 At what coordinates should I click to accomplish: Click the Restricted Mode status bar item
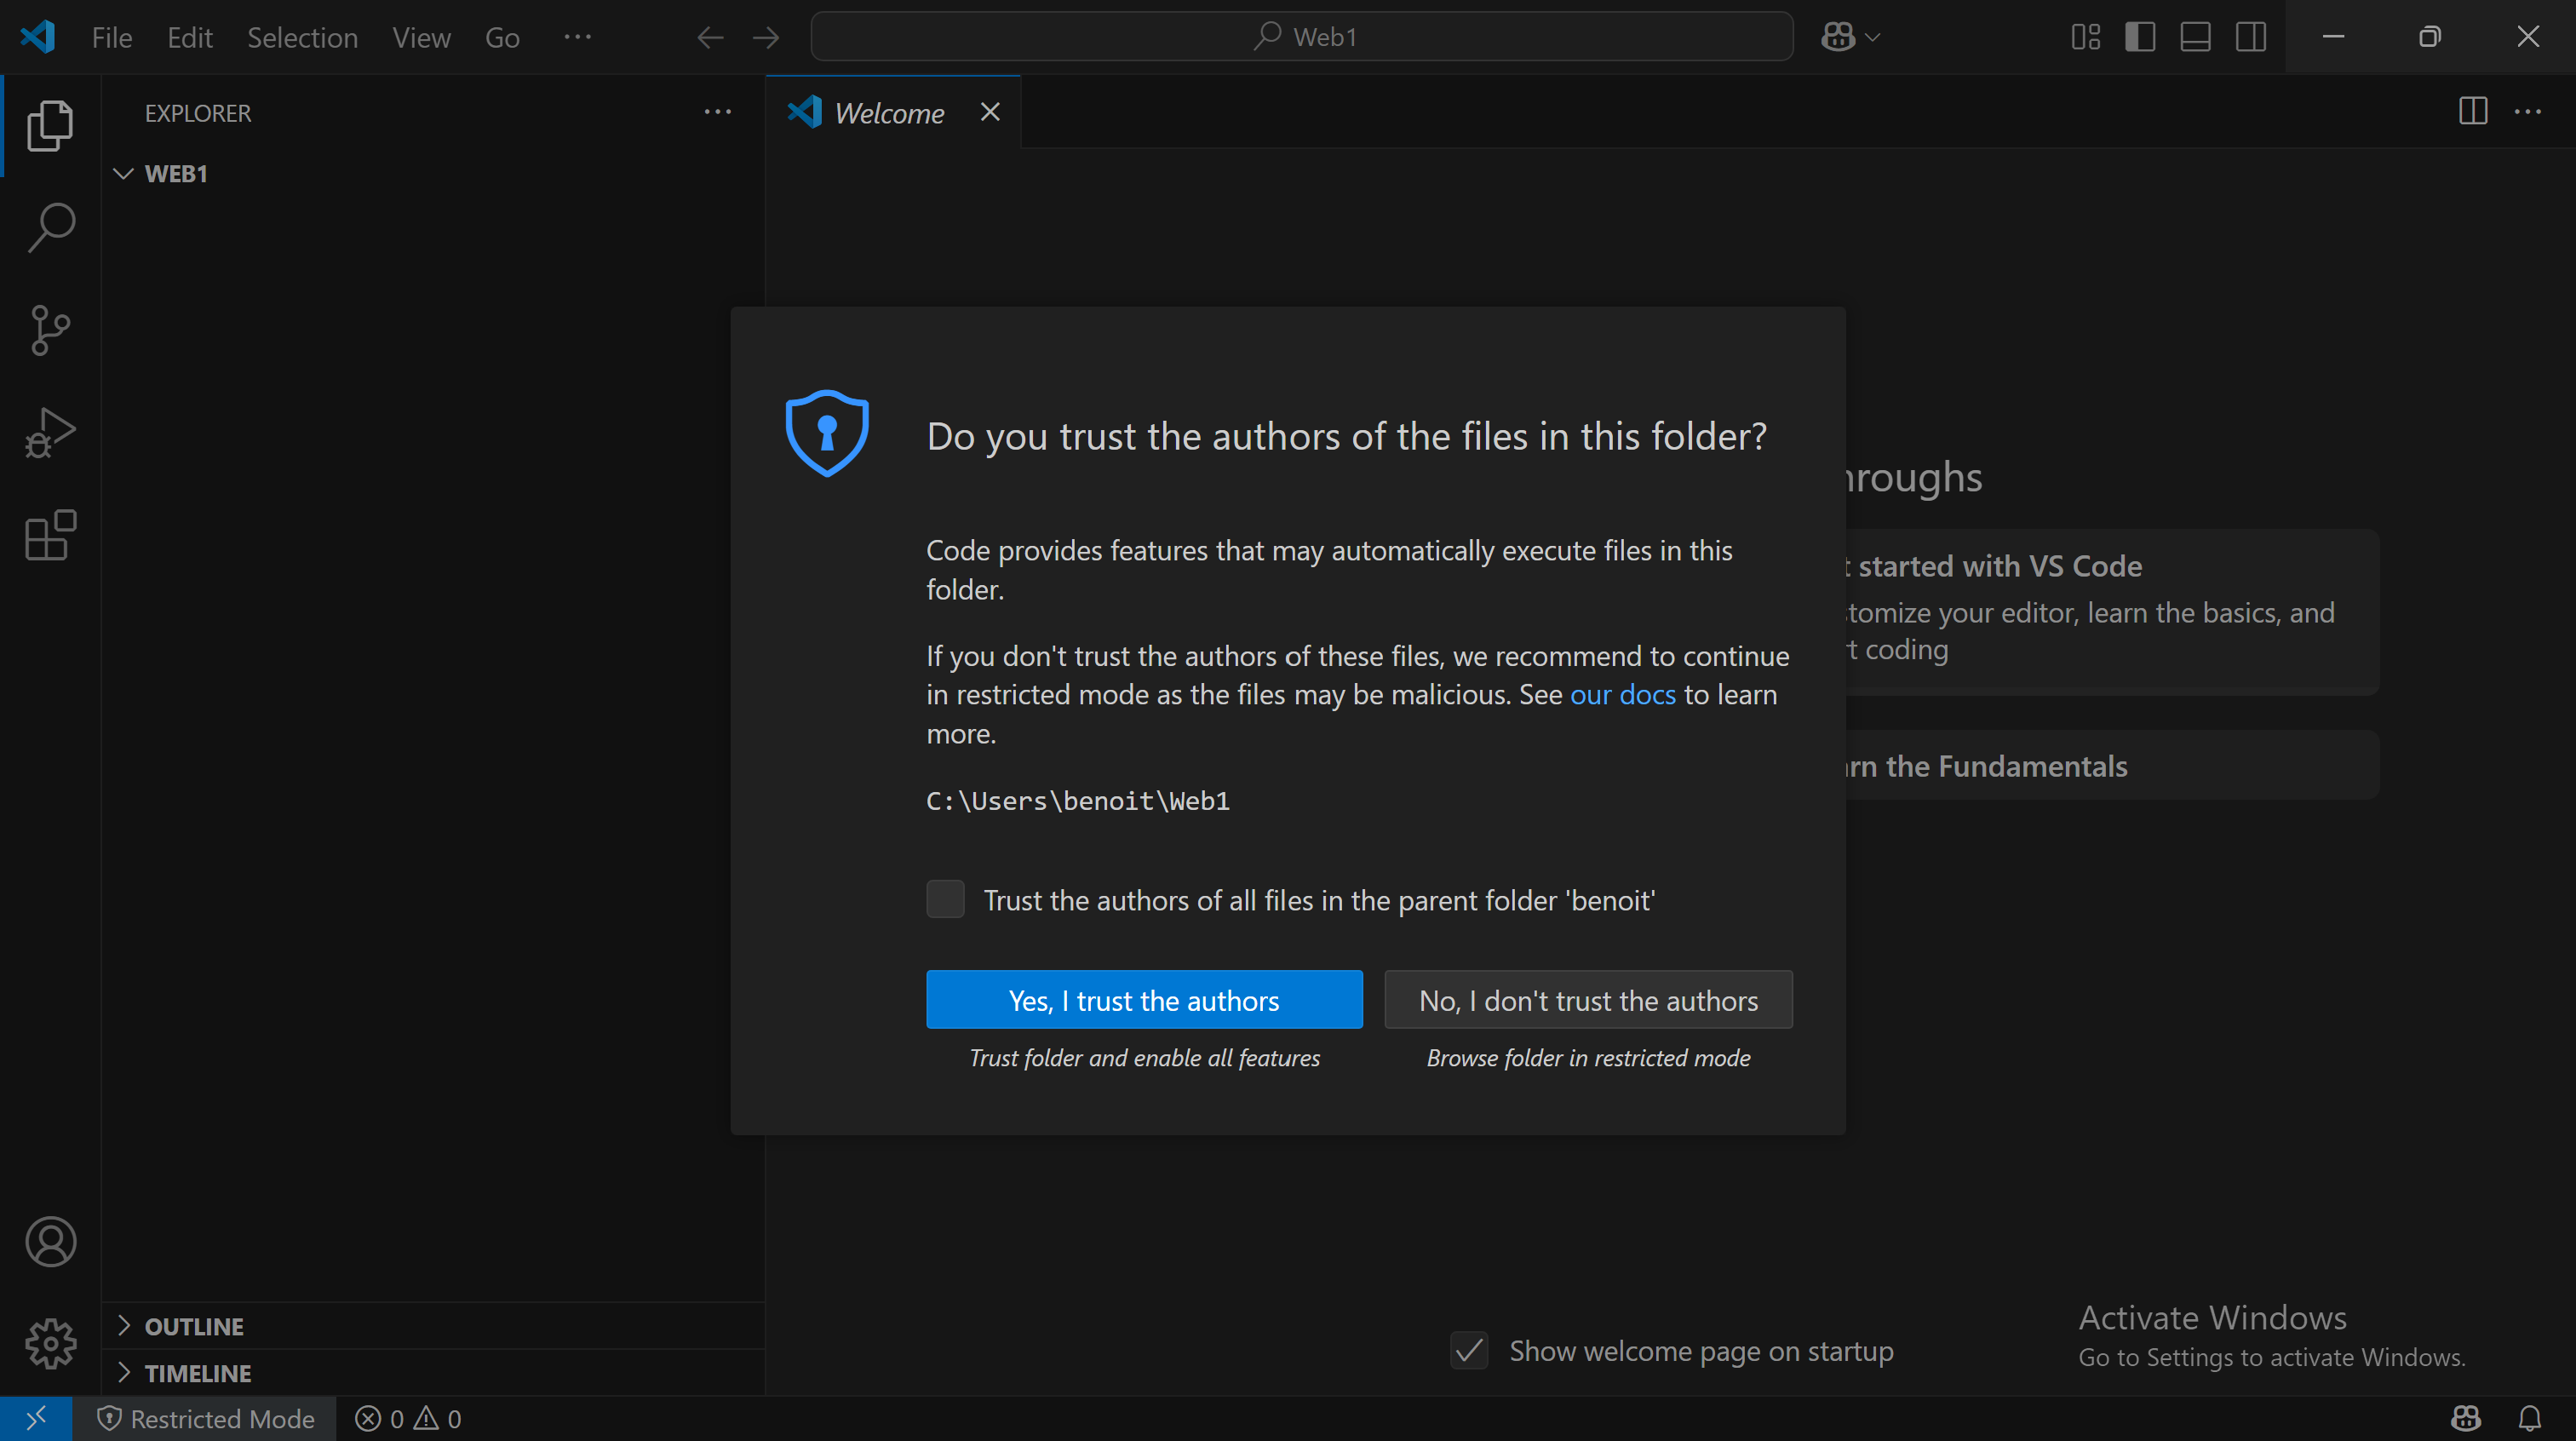(x=206, y=1418)
